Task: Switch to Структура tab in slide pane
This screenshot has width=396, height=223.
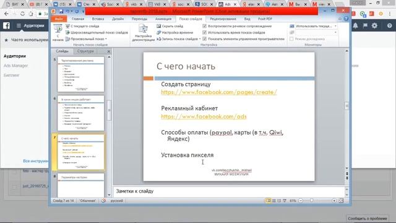Action: (85, 51)
